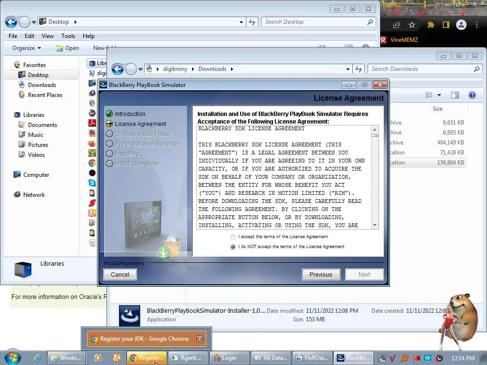
Task: Click Open in the Desktop window toolbar
Action: point(68,48)
